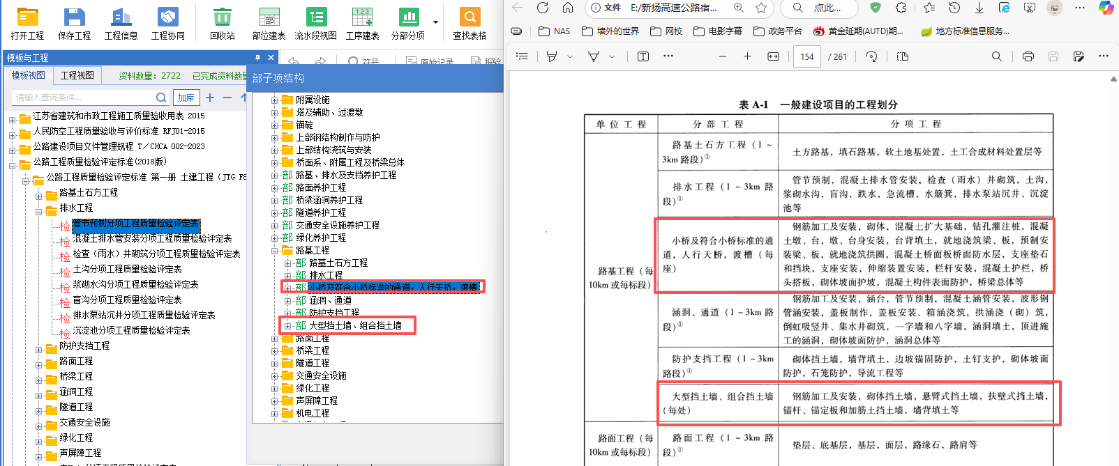This screenshot has width=1119, height=466.
Task: Toggle the PDF table of contents sidebar
Action: (x=522, y=56)
